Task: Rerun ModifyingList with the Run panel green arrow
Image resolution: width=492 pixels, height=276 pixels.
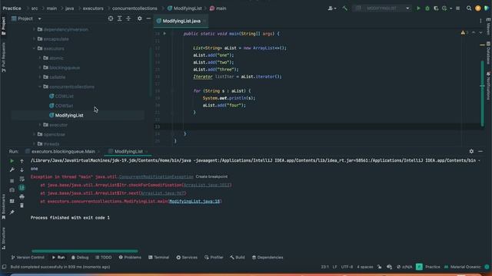Action: [12, 161]
